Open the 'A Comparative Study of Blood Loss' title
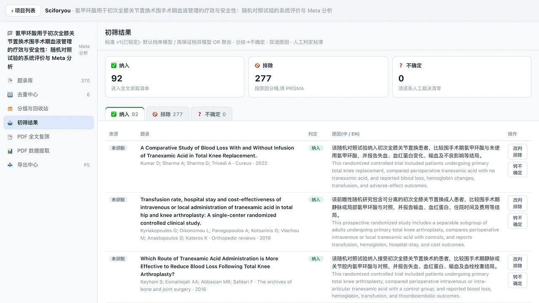The width and height of the screenshot is (539, 303). [x=217, y=151]
